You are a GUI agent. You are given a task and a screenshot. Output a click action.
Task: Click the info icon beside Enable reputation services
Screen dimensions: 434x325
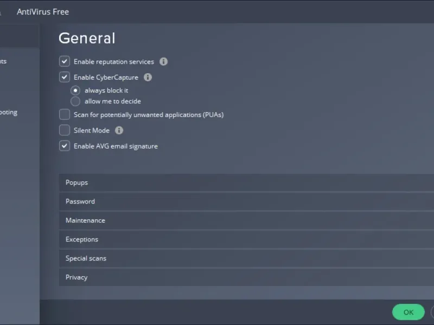click(163, 62)
